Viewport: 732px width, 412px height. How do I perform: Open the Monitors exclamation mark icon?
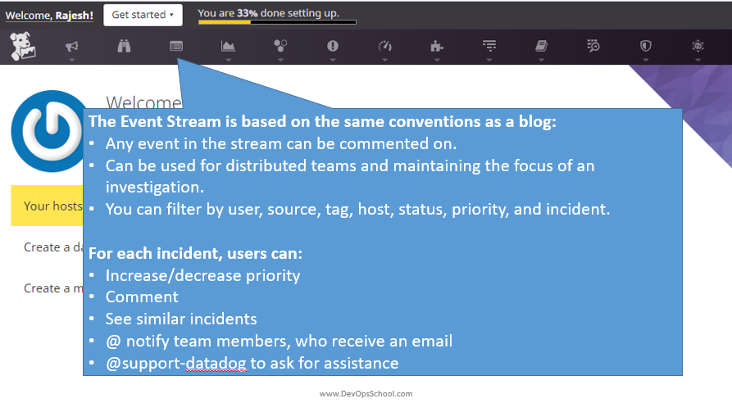tap(333, 47)
